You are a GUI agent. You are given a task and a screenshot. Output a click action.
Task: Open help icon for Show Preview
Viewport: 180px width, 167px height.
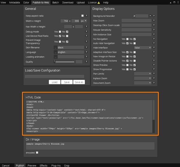154,65
